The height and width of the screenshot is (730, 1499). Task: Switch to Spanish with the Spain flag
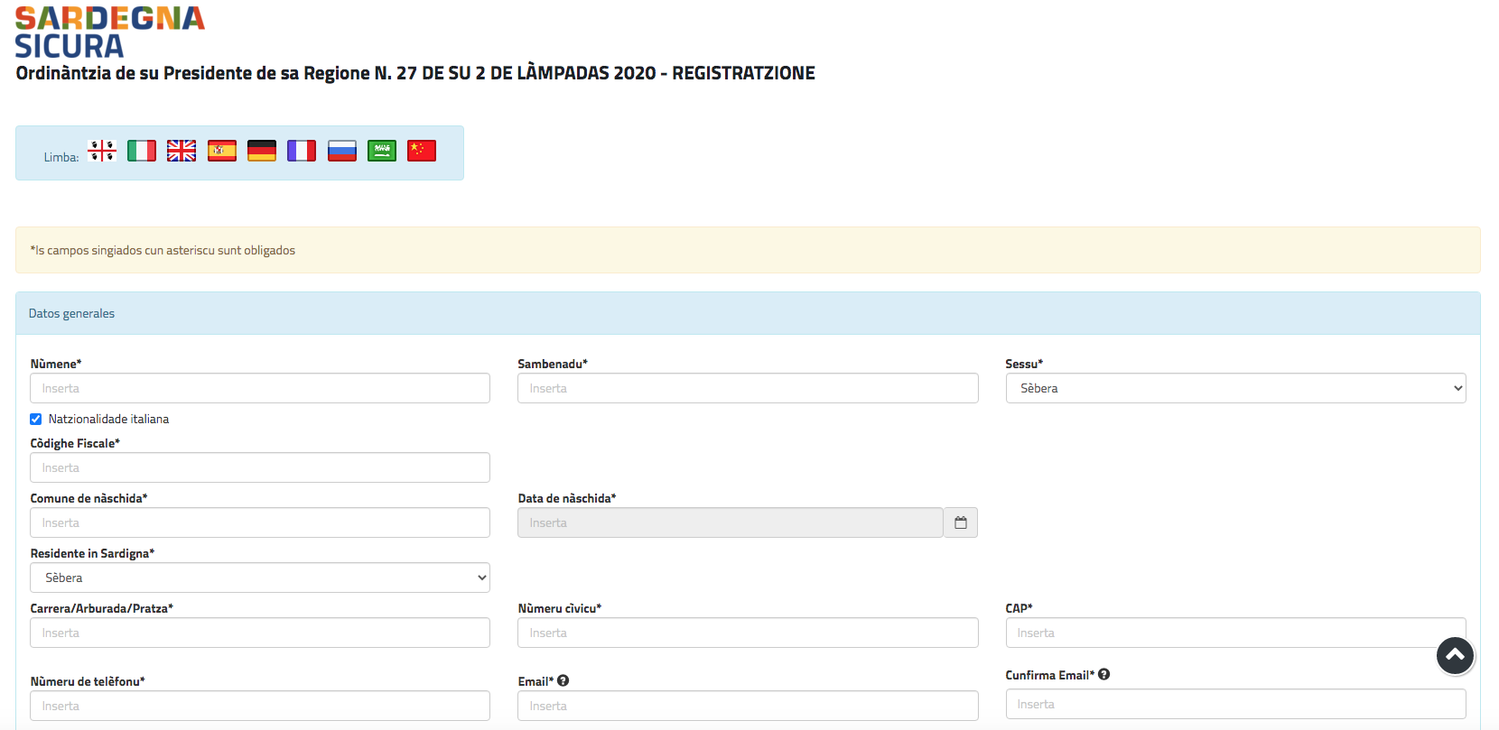coord(222,151)
